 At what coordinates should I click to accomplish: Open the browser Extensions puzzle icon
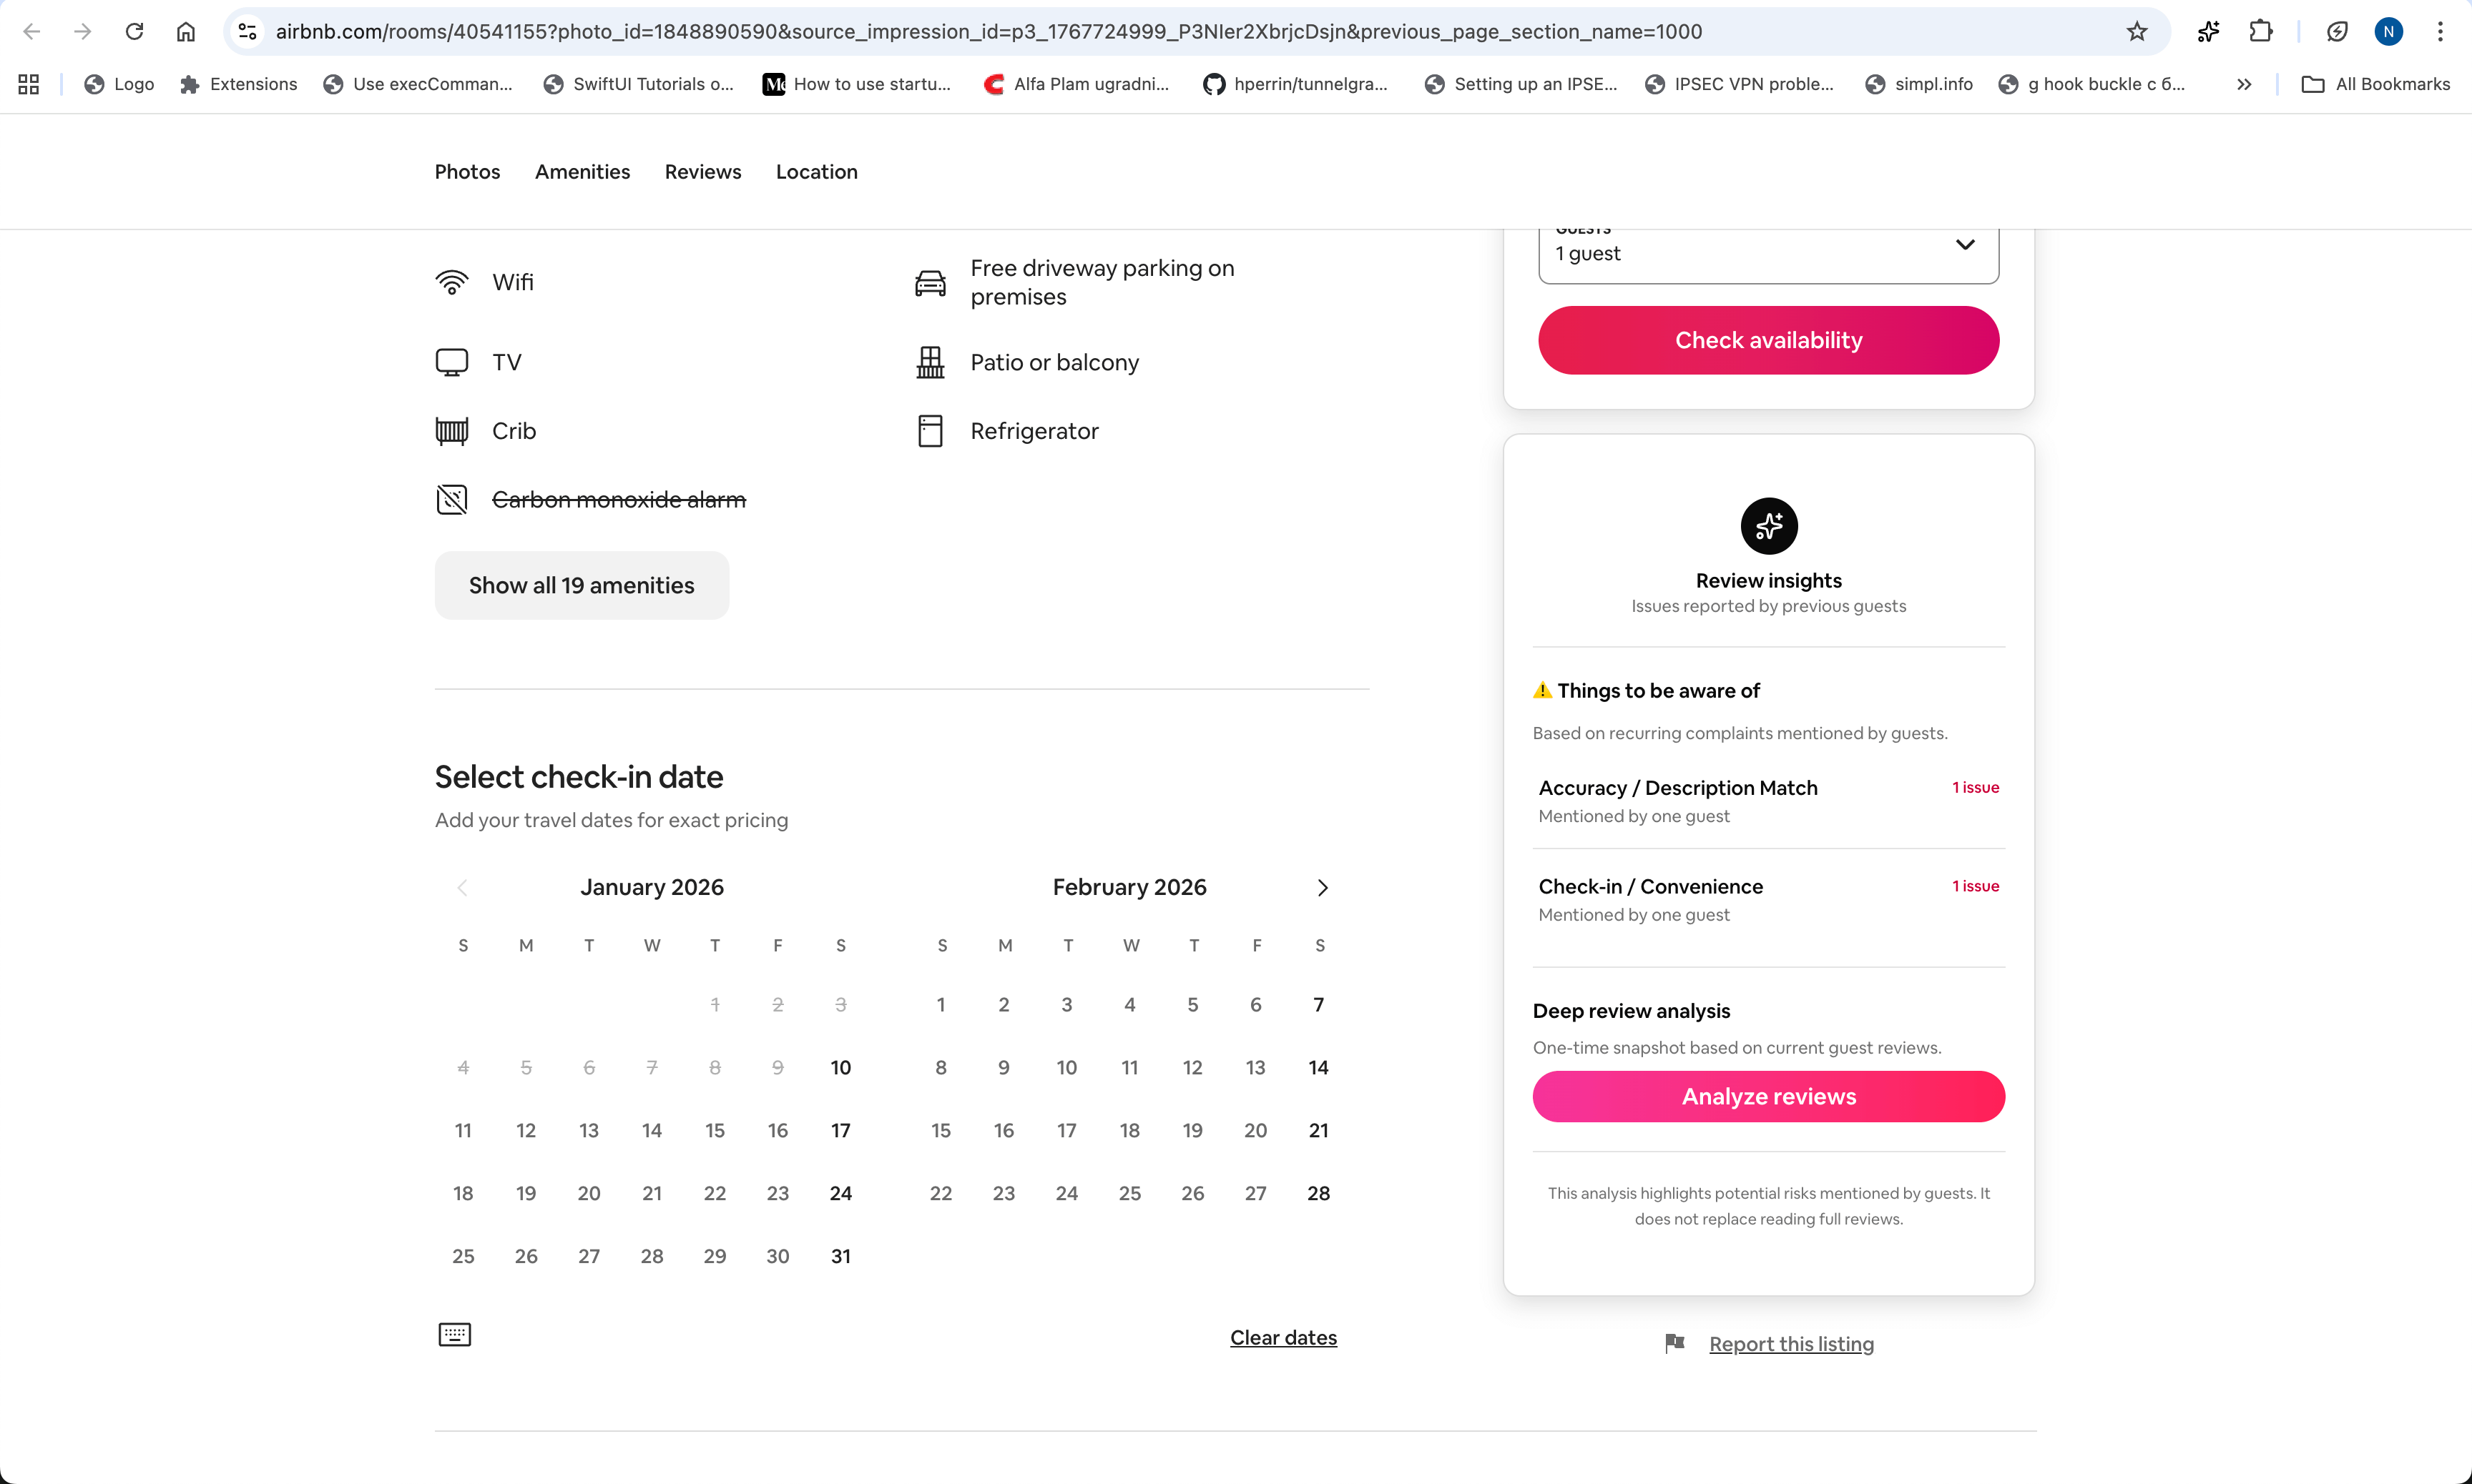[x=2260, y=32]
